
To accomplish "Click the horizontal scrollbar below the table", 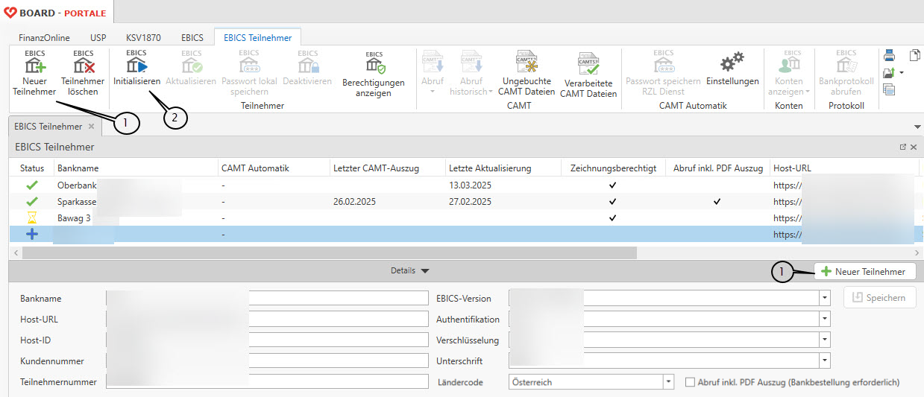I will point(328,253).
